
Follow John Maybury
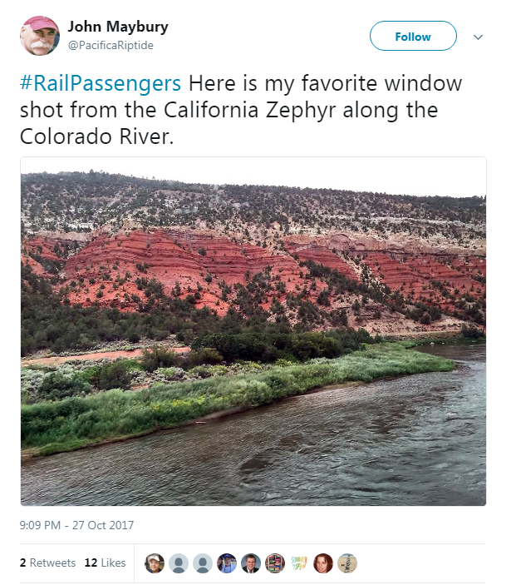coord(413,36)
